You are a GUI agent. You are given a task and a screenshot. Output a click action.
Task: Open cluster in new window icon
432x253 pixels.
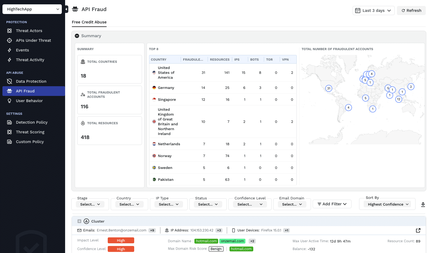point(418,230)
